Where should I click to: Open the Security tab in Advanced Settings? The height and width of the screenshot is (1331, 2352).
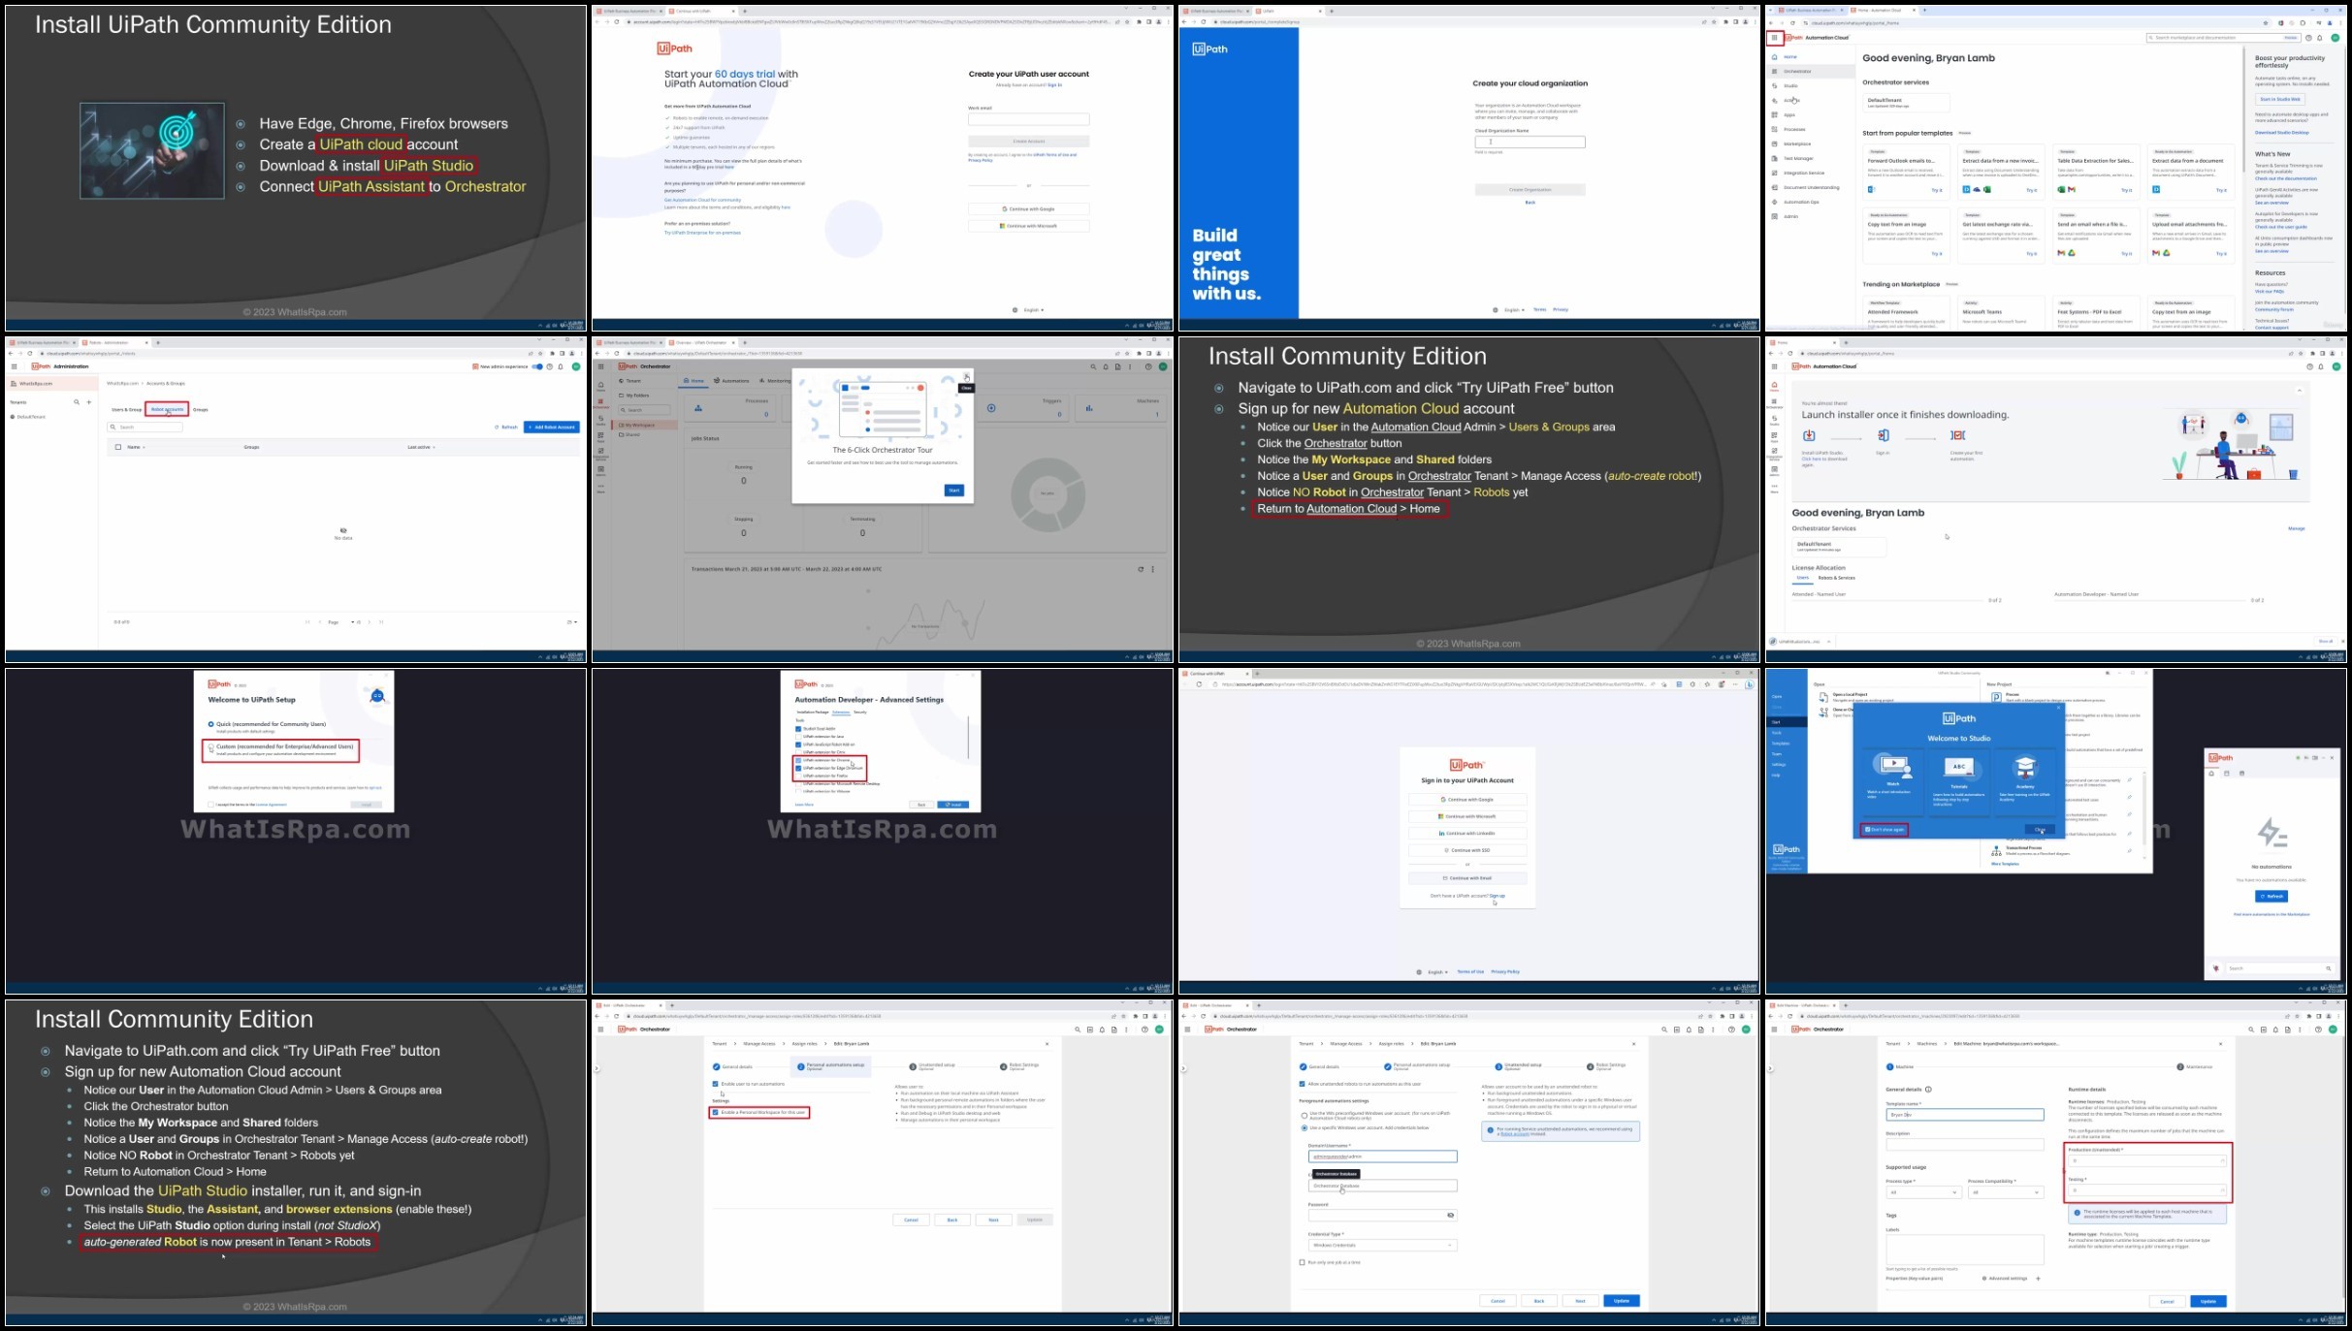point(860,713)
